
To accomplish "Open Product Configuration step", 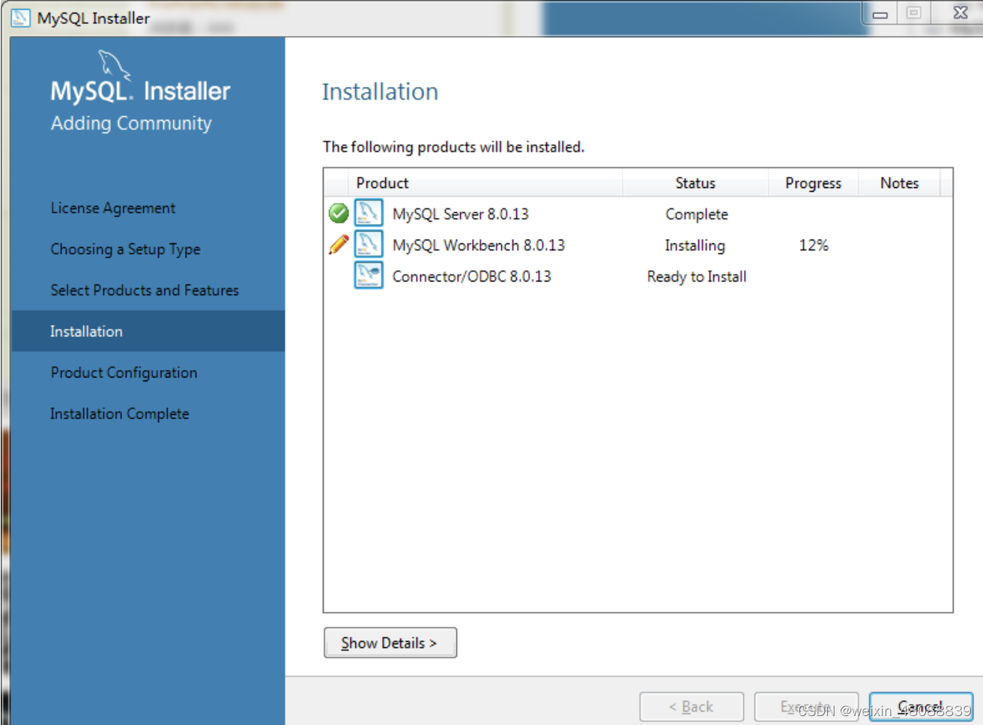I will pos(124,373).
